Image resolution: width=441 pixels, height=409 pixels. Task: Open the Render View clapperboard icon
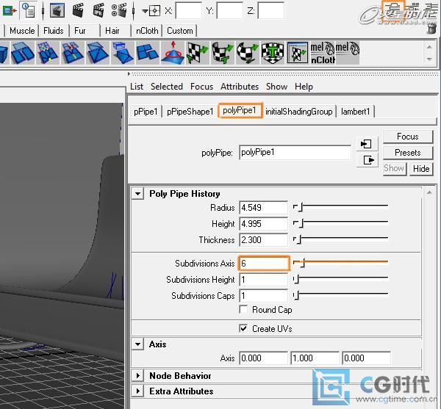[57, 10]
